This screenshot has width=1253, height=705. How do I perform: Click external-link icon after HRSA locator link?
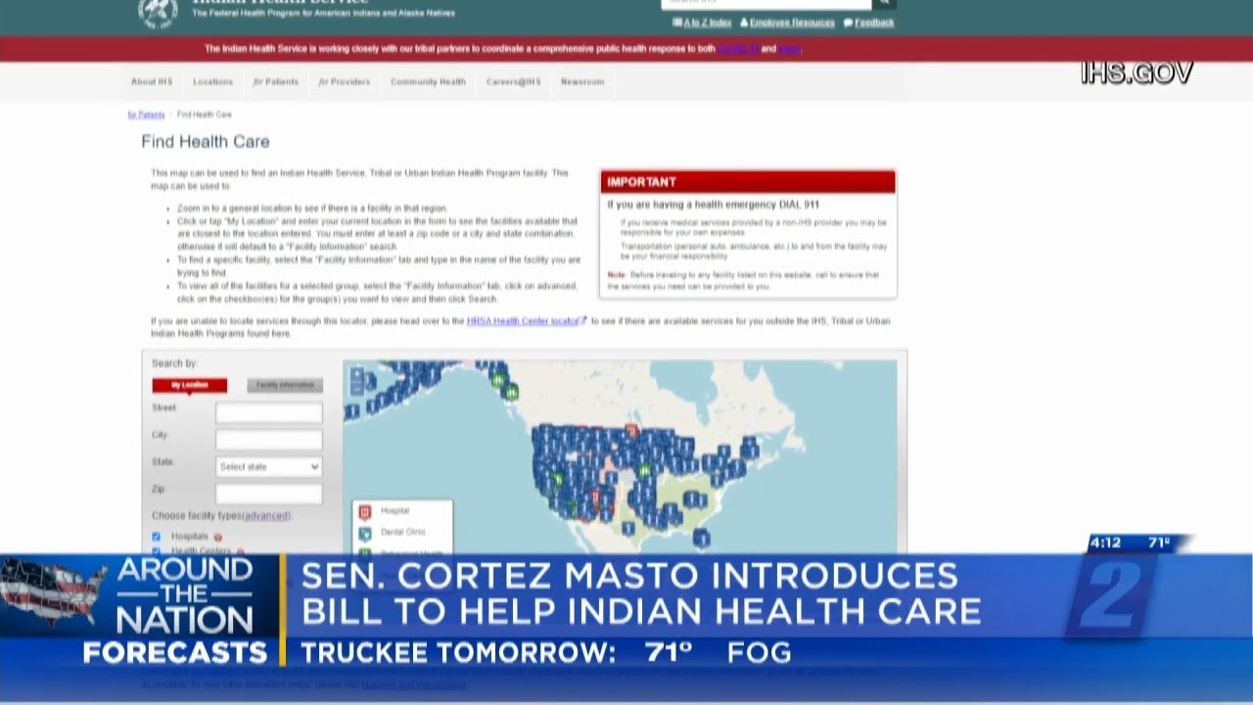tap(583, 320)
